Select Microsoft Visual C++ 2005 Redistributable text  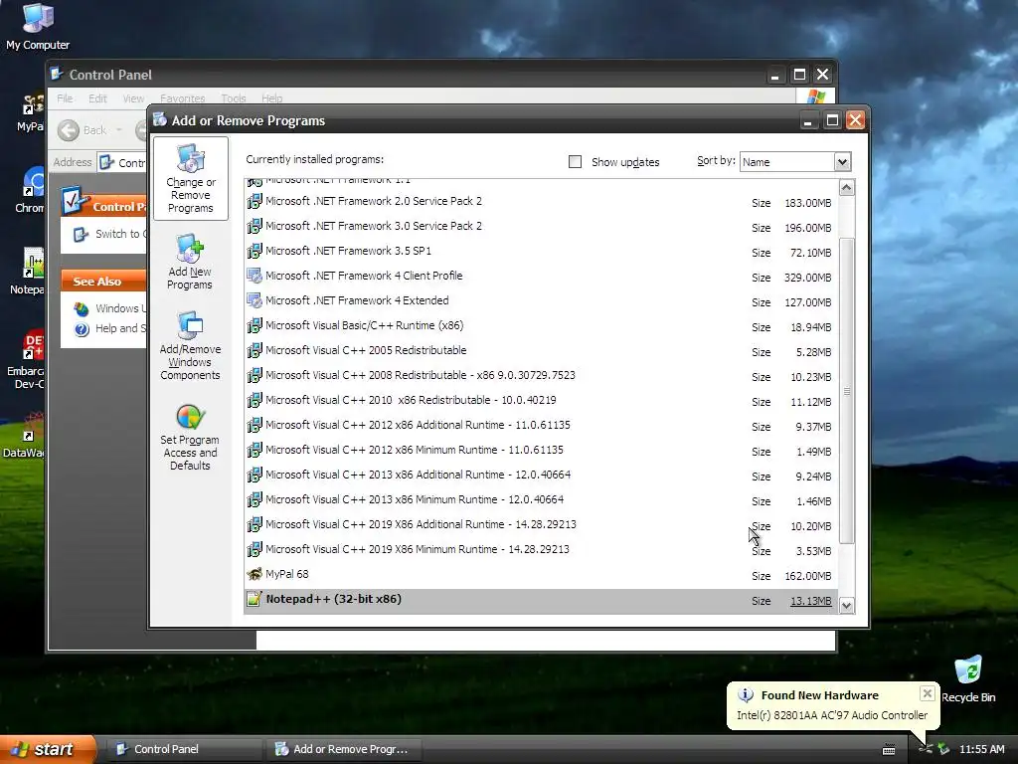pos(366,350)
